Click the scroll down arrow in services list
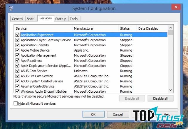188x129 pixels. tap(170, 90)
